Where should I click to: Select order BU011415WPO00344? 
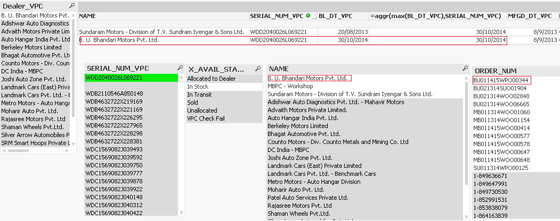pos(516,80)
